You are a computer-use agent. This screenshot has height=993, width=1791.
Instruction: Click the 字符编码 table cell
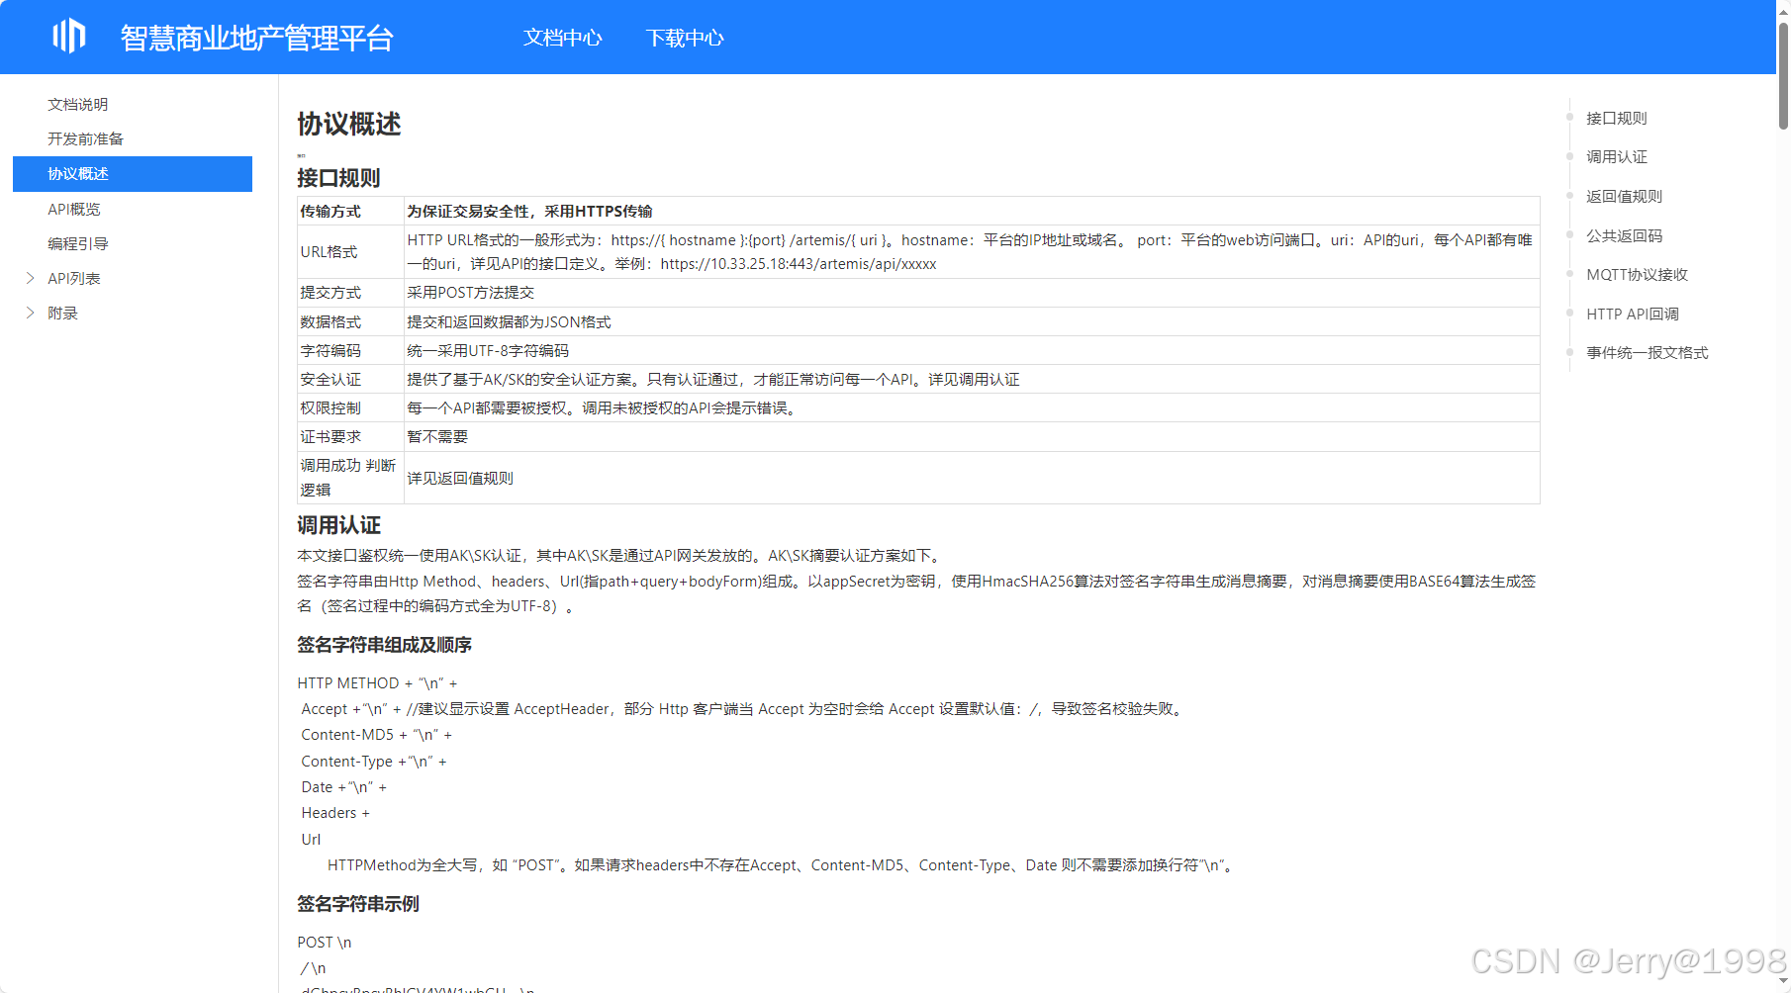click(350, 351)
